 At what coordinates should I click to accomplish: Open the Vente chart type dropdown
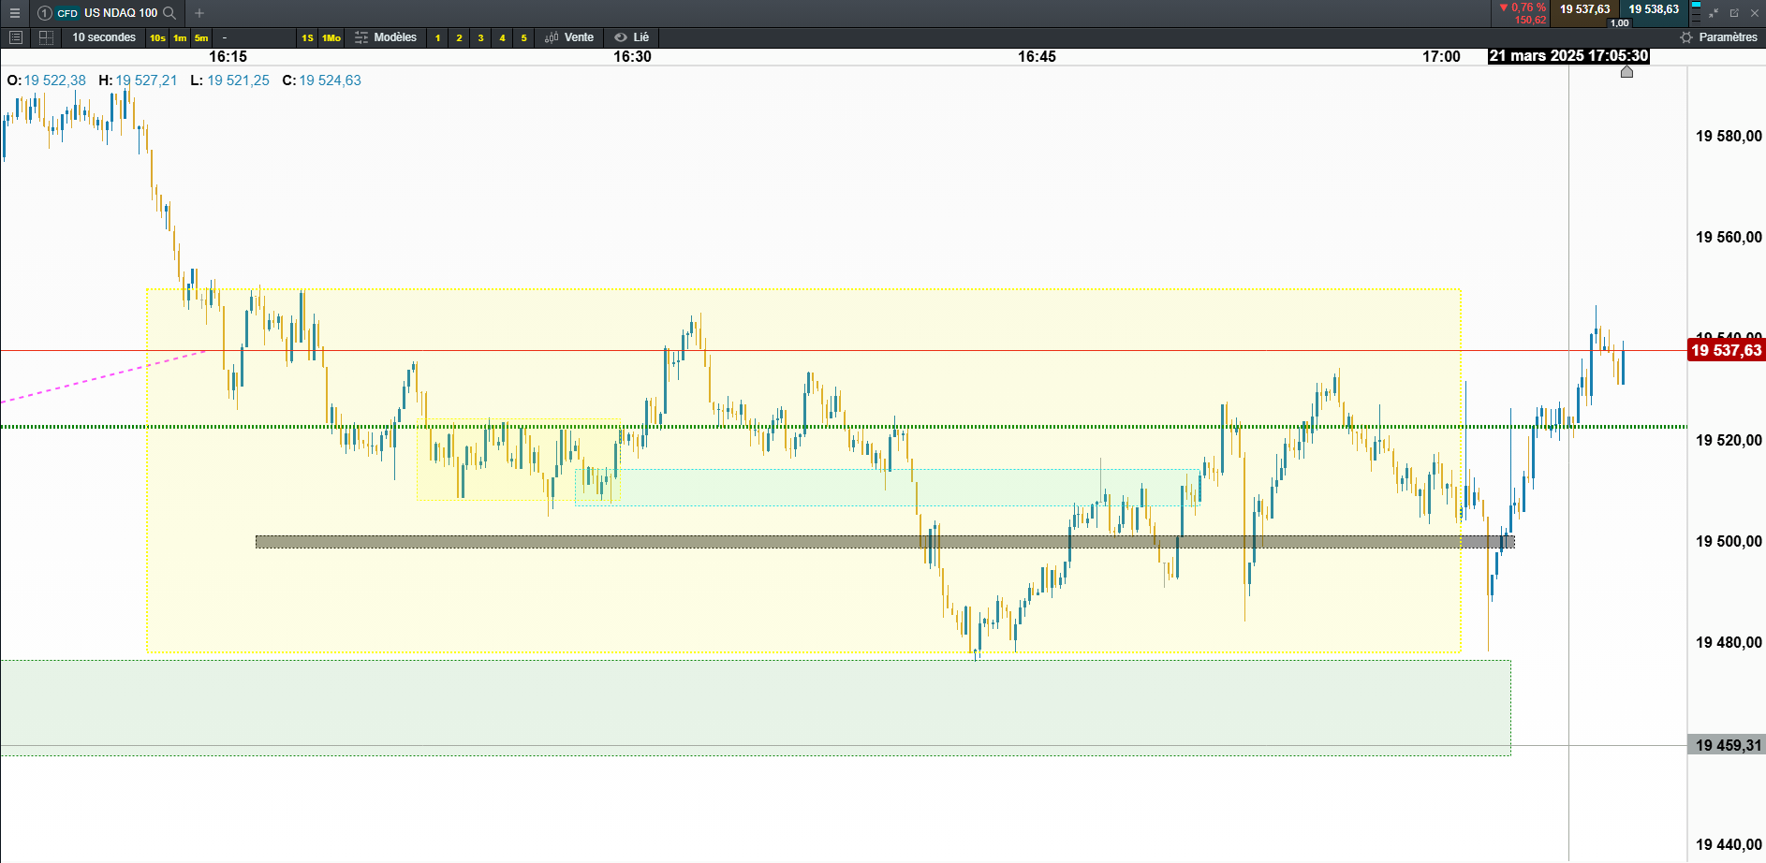[x=569, y=37]
